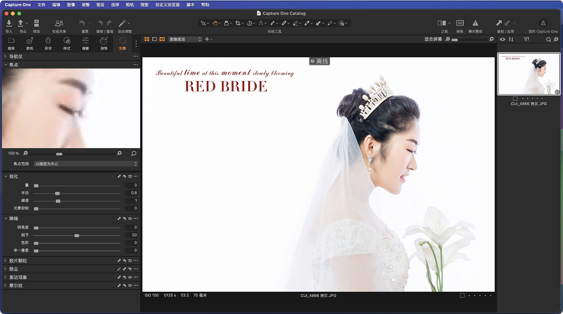Tick the checkbox in viewer status bar
Image resolution: width=563 pixels, height=314 pixels.
(x=462, y=295)
